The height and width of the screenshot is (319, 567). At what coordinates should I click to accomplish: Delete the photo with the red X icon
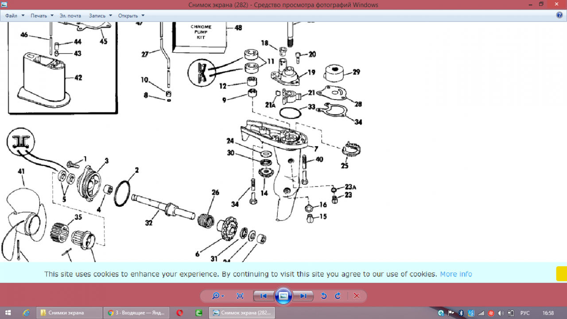point(357,296)
